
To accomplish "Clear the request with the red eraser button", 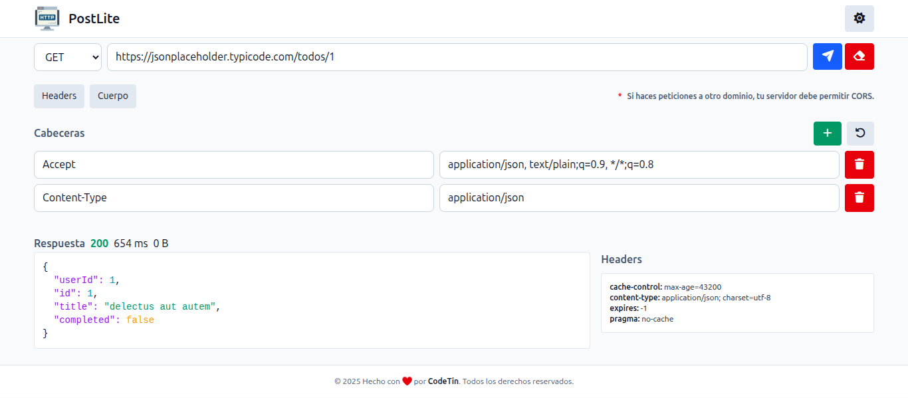I will click(x=859, y=56).
